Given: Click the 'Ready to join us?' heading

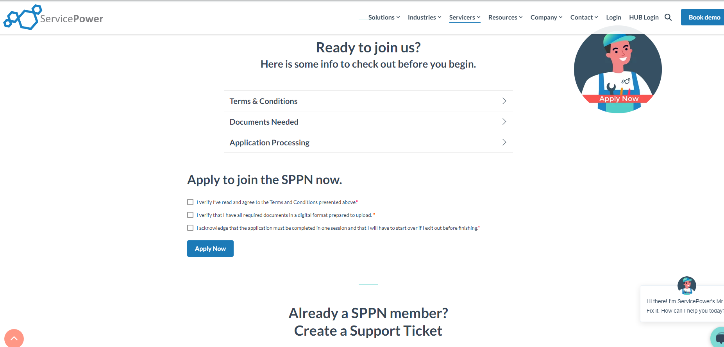Looking at the screenshot, I should point(368,48).
